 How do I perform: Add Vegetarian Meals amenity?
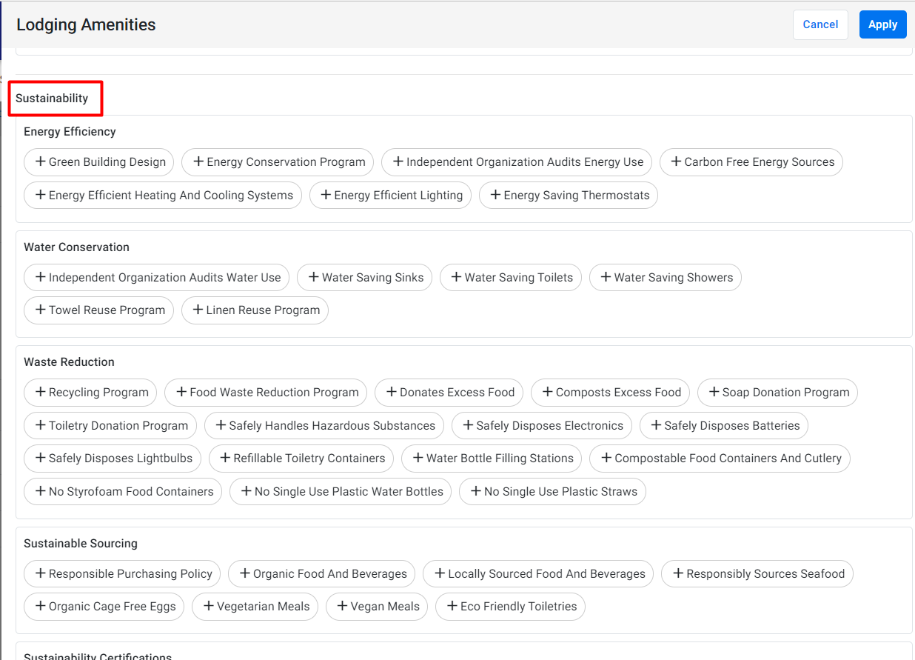(255, 607)
